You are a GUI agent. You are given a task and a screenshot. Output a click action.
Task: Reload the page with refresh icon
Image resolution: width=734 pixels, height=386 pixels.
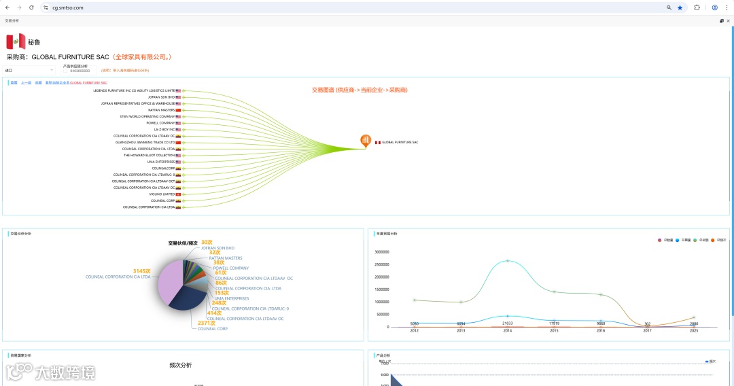[31, 7]
